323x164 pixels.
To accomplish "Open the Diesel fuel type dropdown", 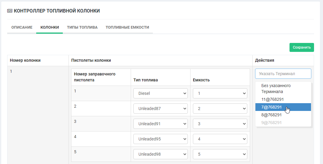I will (x=161, y=93).
